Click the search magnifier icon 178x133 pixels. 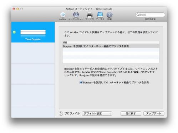click(x=138, y=15)
